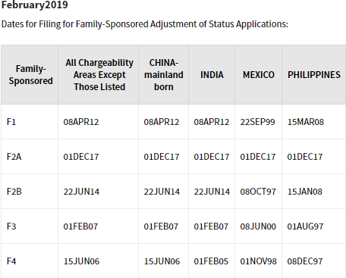This screenshot has height=278, width=346.
Task: Select the 08JUN00 Mexico F3 date
Action: coord(258,226)
